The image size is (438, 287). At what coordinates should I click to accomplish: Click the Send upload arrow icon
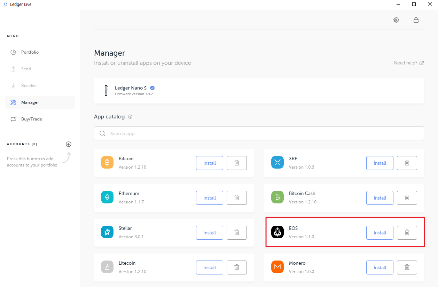coord(13,69)
